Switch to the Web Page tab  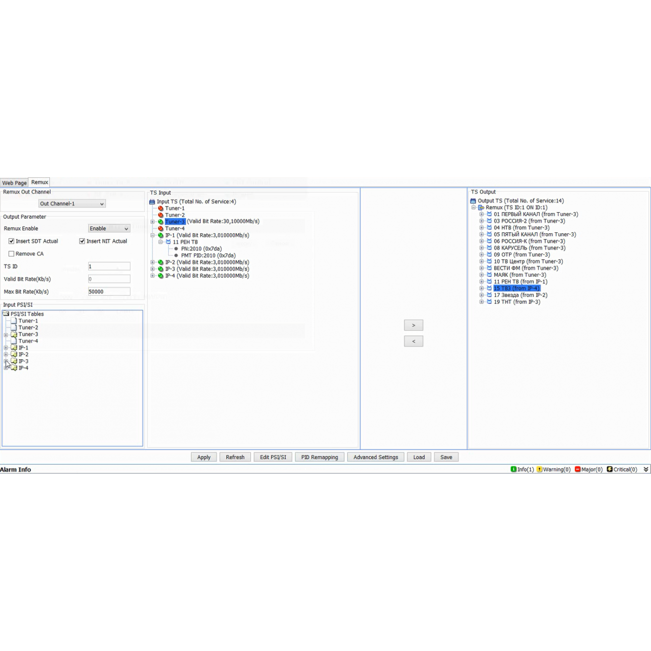(x=14, y=183)
